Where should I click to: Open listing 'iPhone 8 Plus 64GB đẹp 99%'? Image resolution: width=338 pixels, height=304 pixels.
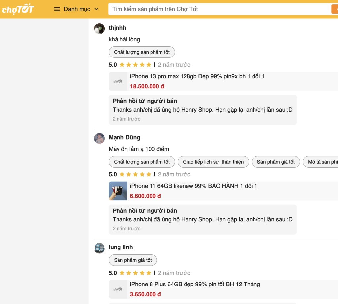pos(195,285)
